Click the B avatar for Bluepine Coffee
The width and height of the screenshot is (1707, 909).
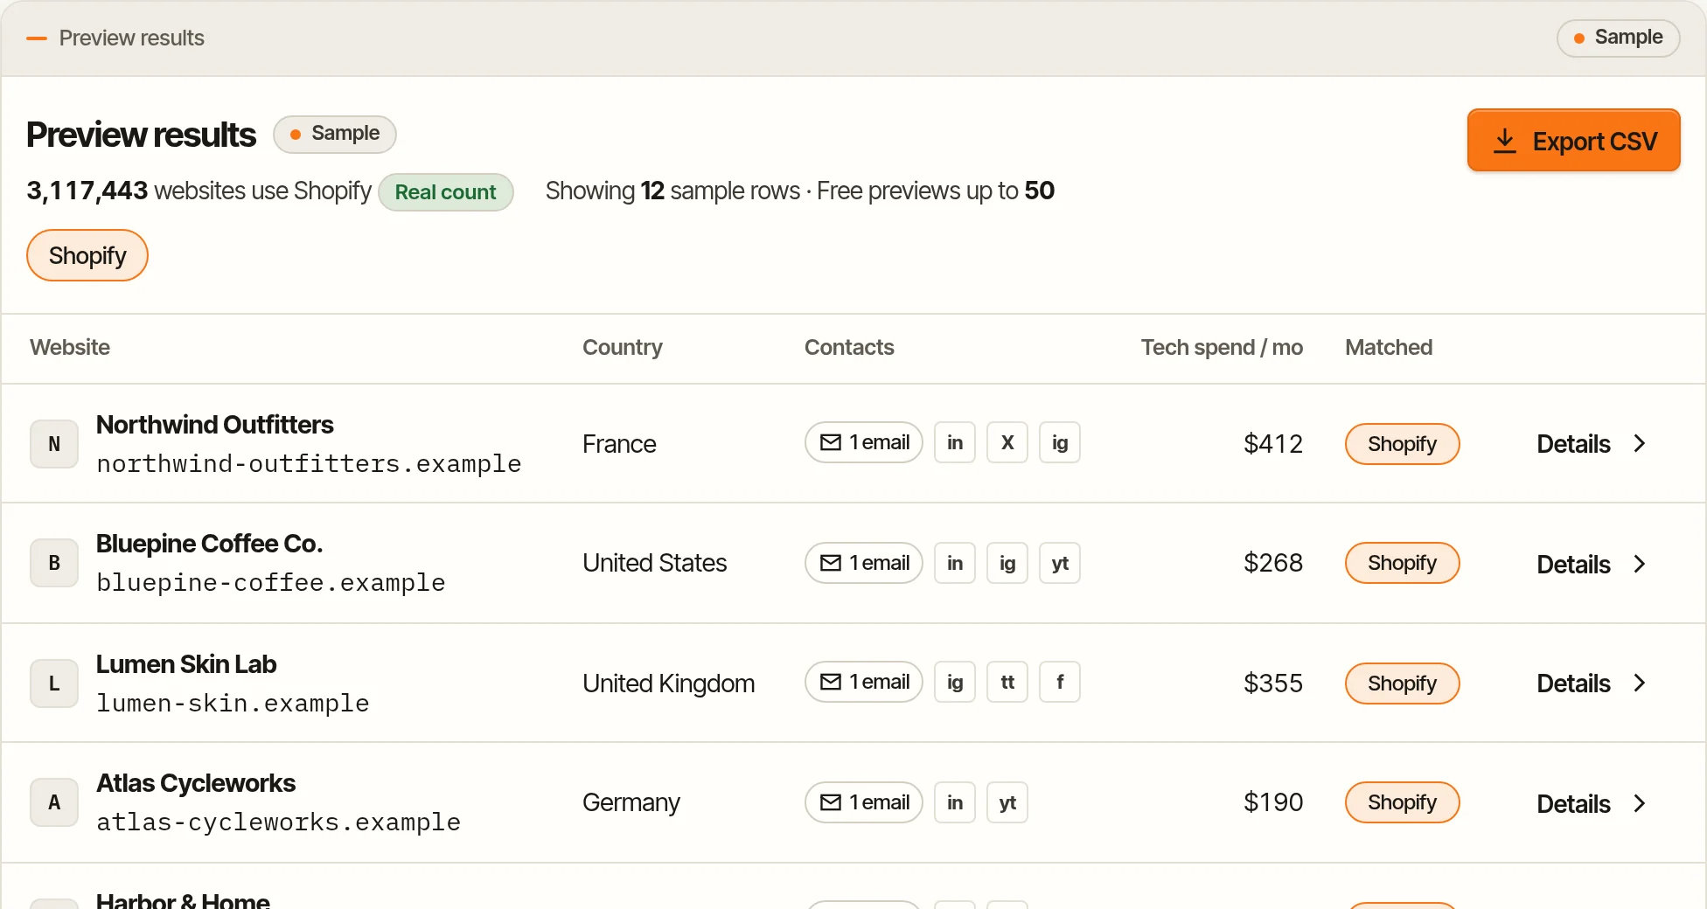coord(54,563)
